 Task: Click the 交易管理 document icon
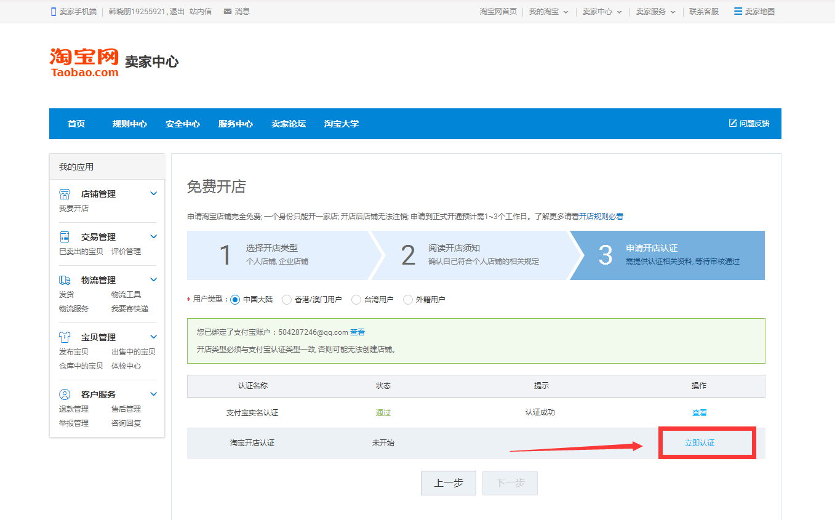click(65, 237)
